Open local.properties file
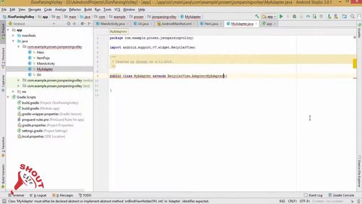Image resolution: width=362 pixels, height=204 pixels. click(x=43, y=137)
